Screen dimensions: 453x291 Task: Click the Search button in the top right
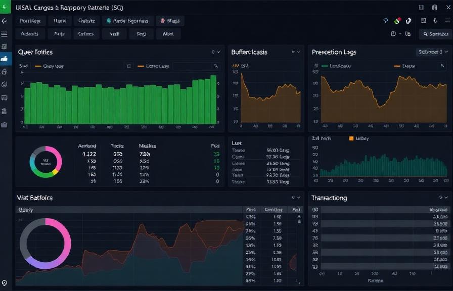click(x=434, y=34)
